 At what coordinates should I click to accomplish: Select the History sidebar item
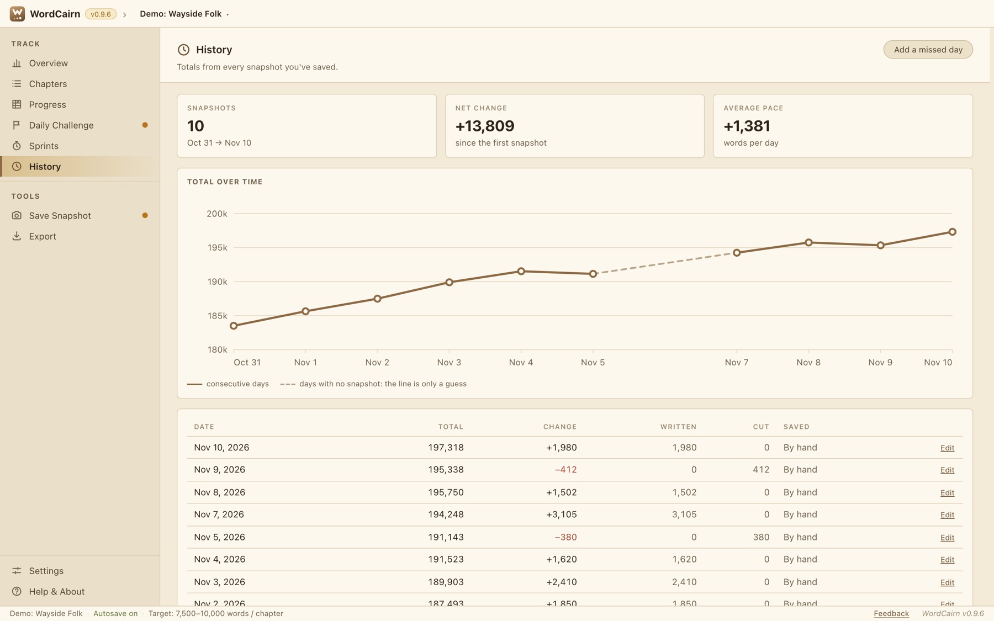(x=80, y=167)
